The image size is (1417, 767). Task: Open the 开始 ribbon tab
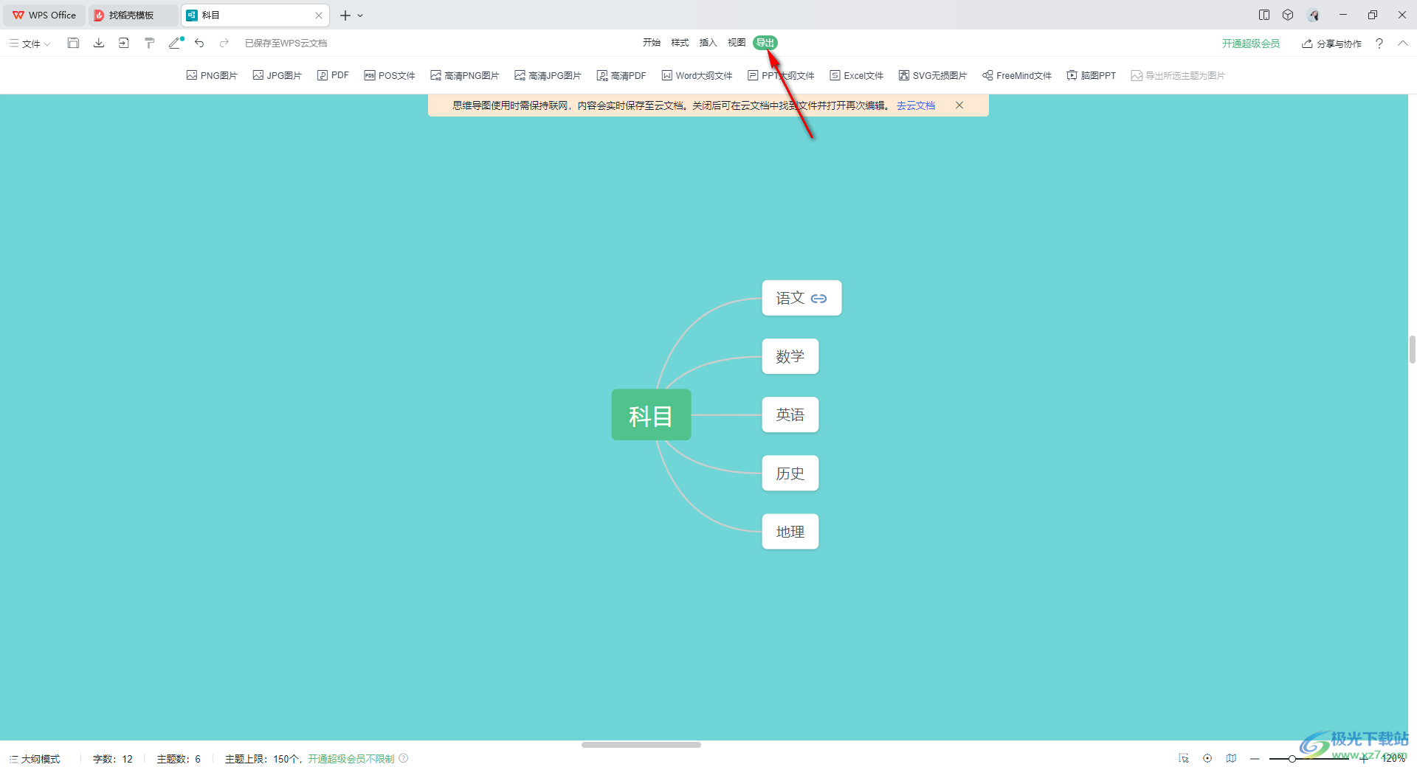(652, 43)
